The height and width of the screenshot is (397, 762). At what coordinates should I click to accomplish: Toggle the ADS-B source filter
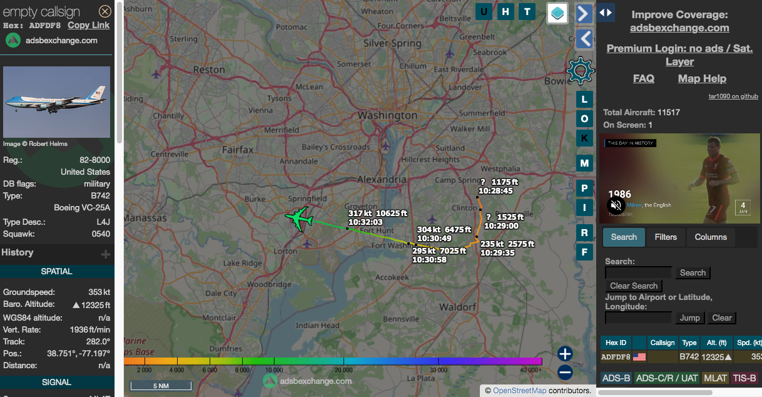[616, 378]
